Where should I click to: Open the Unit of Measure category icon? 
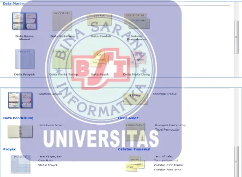pyautogui.click(x=137, y=21)
